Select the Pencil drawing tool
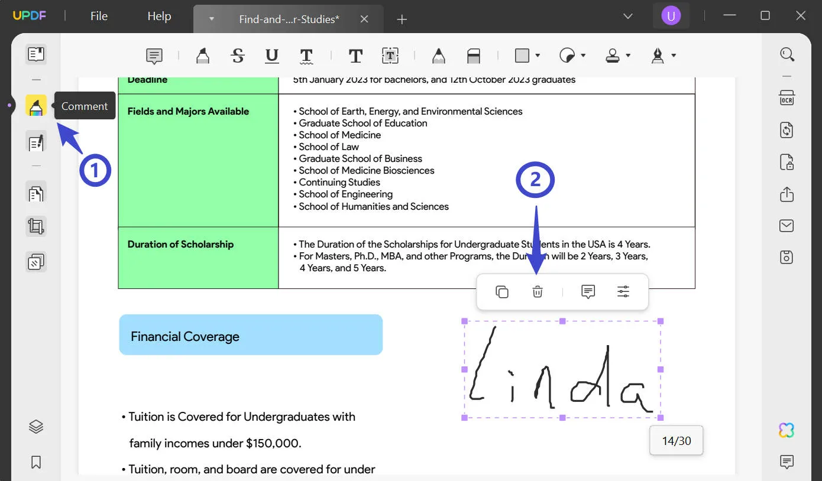 (438, 55)
